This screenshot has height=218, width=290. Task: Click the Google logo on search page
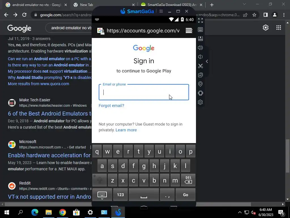tap(19, 28)
